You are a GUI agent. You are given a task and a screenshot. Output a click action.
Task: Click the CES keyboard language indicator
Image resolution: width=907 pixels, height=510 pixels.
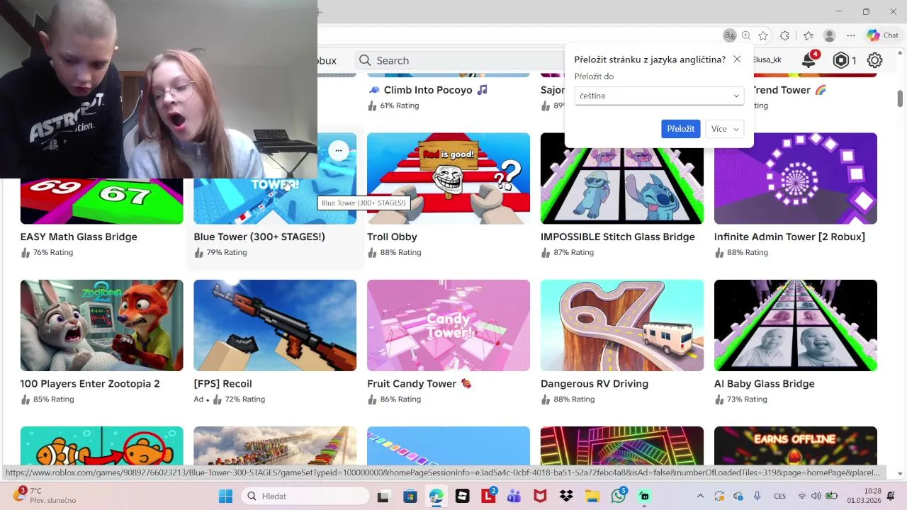pos(779,496)
